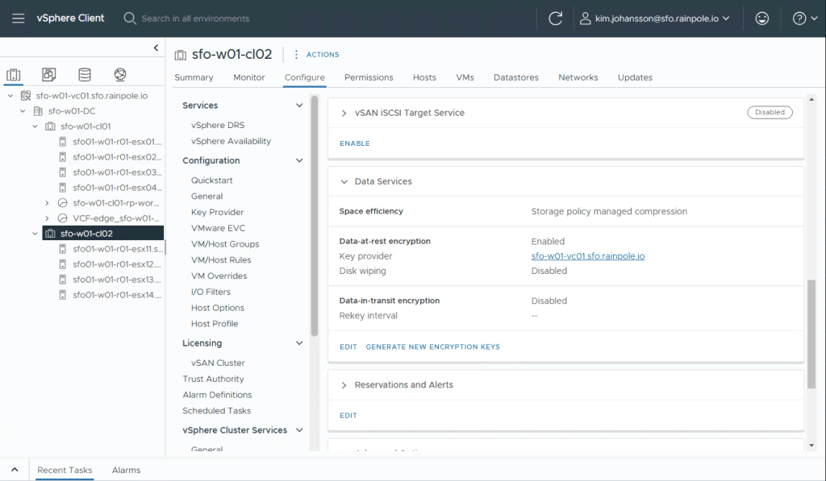The image size is (826, 481).
Task: Select the Hosts and Clusters inventory icon
Action: pyautogui.click(x=14, y=75)
